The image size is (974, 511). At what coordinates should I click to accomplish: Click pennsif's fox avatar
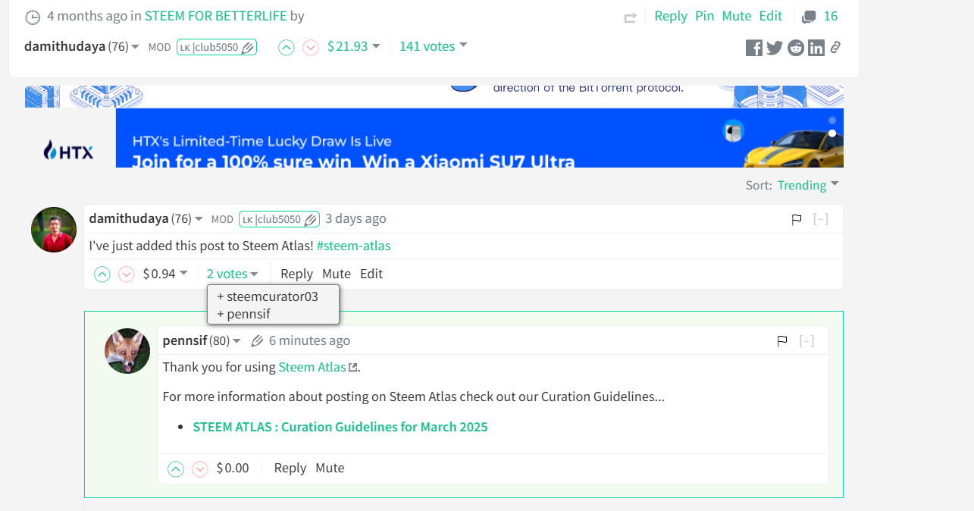127,351
